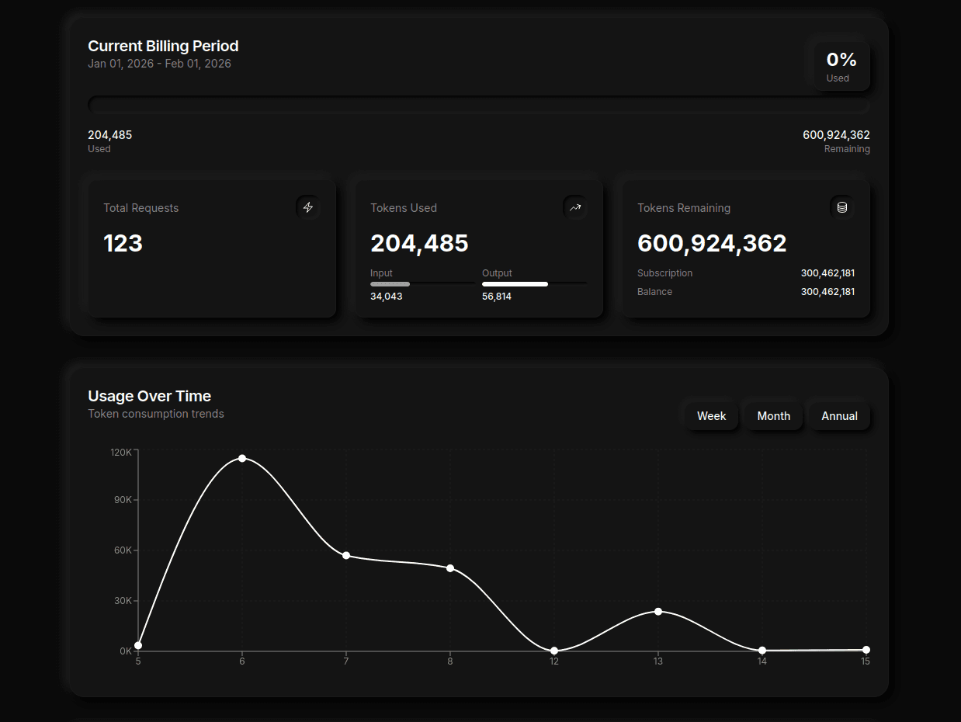This screenshot has height=722, width=961.
Task: Click the Current Billing Period heading
Action: click(x=163, y=46)
